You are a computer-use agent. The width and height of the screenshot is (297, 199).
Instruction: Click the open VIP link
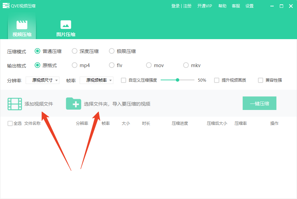[205, 6]
